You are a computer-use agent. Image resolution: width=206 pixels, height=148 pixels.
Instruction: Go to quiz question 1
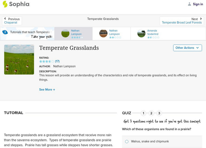(143, 113)
